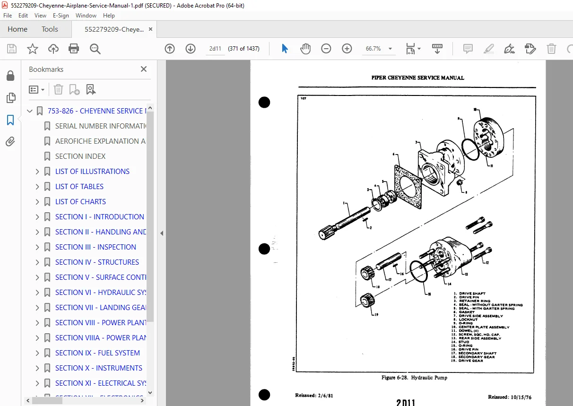Screen dimensions: 573x406
Task: Jump to SECTION VII - LANDING GEAR bookmark
Action: click(101, 308)
